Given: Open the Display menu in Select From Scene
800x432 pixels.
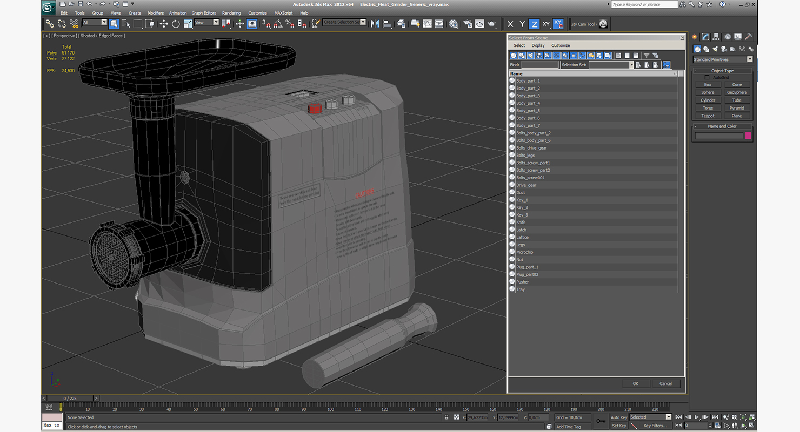Looking at the screenshot, I should tap(538, 45).
